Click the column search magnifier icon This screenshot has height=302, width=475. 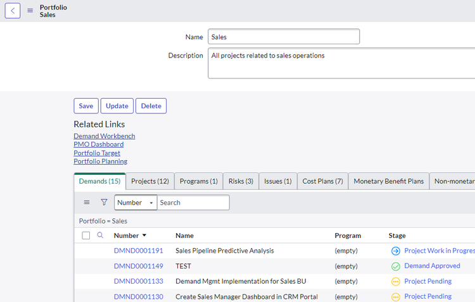100,235
